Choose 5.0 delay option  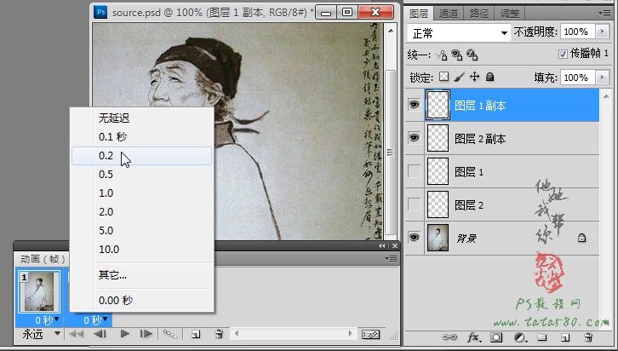pos(142,230)
